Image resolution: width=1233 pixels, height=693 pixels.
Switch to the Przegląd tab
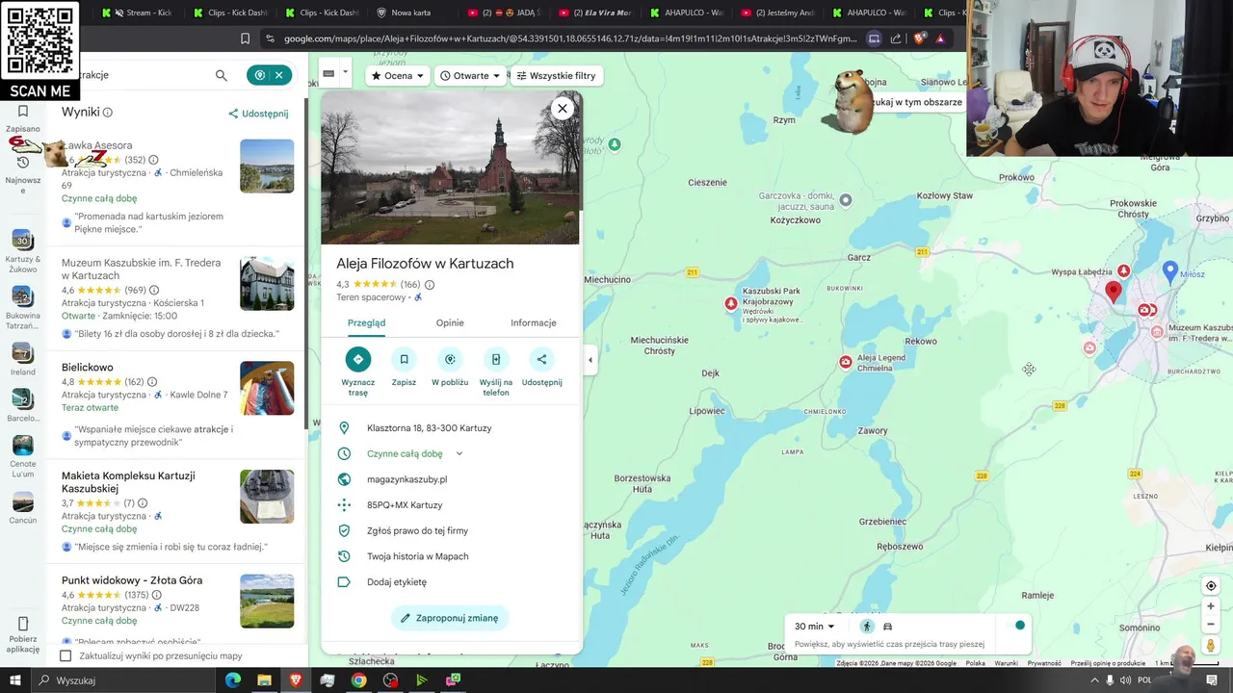pyautogui.click(x=366, y=323)
